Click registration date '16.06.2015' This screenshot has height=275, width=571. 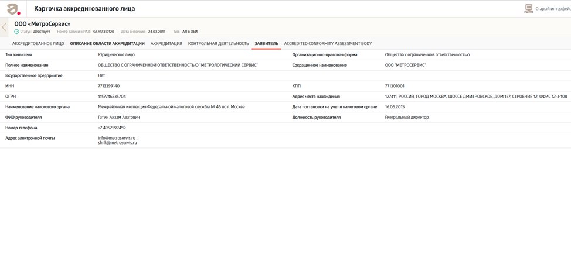(395, 107)
